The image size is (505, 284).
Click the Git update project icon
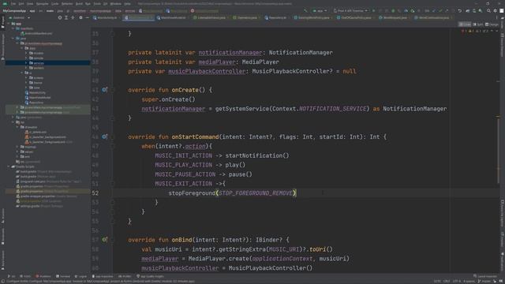pyautogui.click(x=434, y=10)
